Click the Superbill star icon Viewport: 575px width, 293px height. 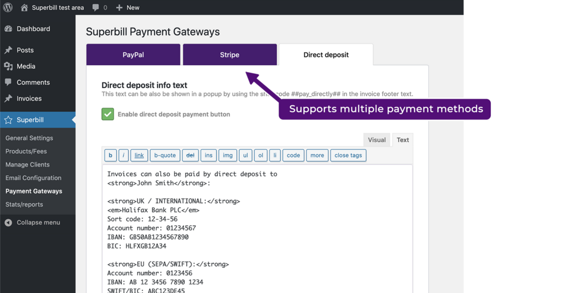[8, 120]
